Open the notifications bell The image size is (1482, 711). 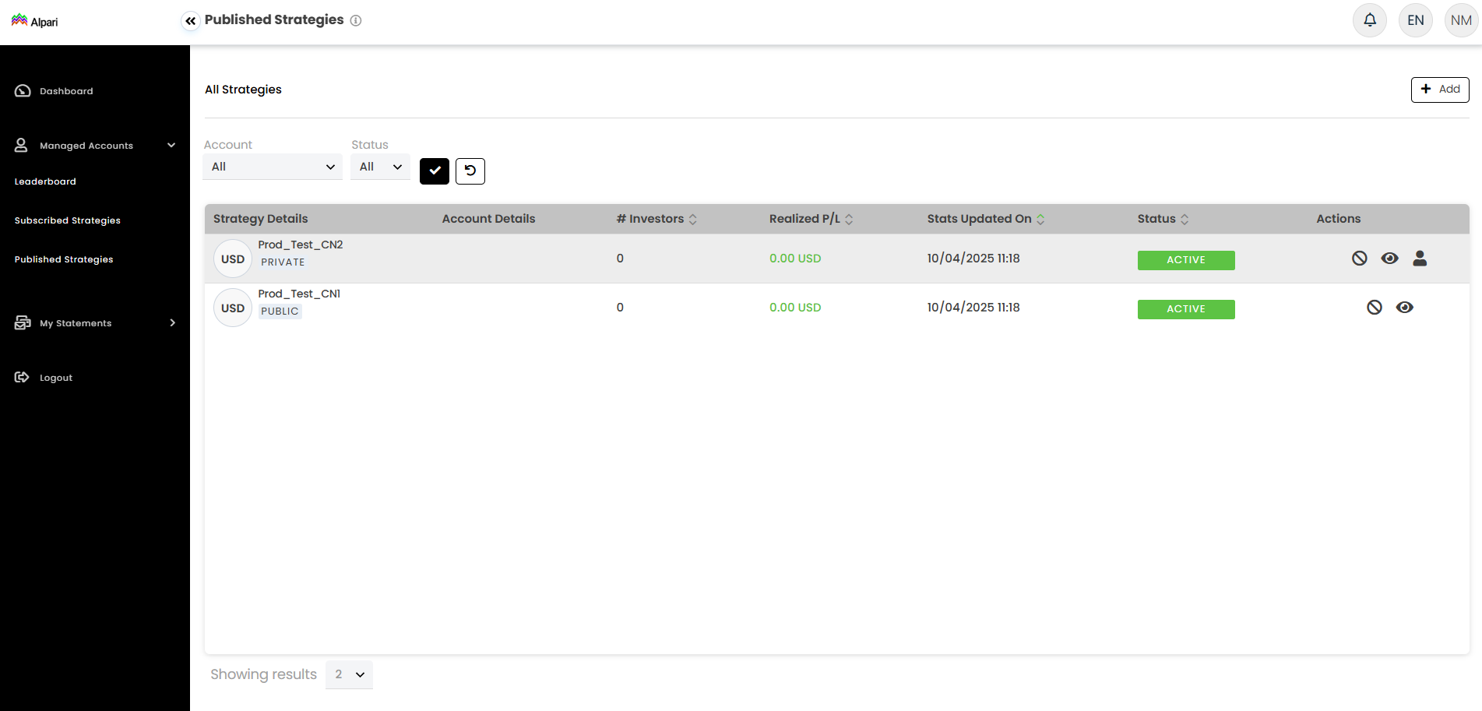[1370, 20]
